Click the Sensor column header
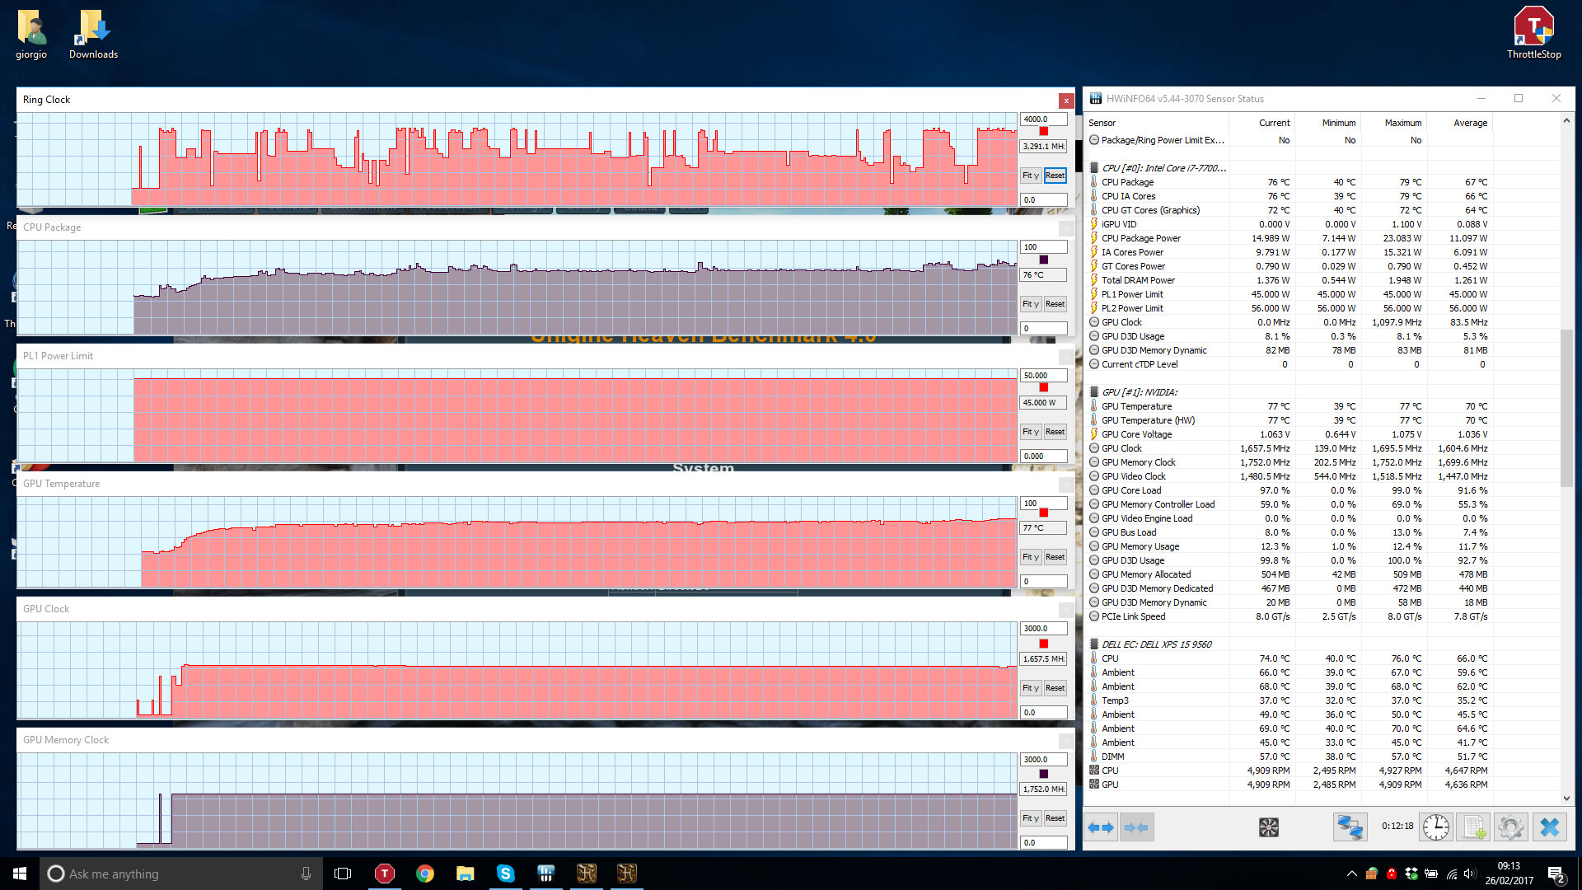1582x890 pixels. (x=1157, y=123)
